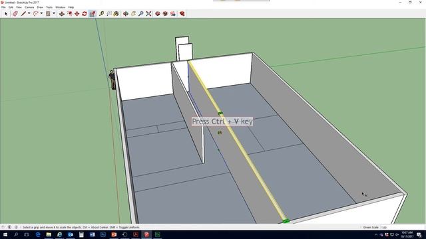Choose the Zoom magnifier tool
This screenshot has width=426, height=239.
(140, 13)
